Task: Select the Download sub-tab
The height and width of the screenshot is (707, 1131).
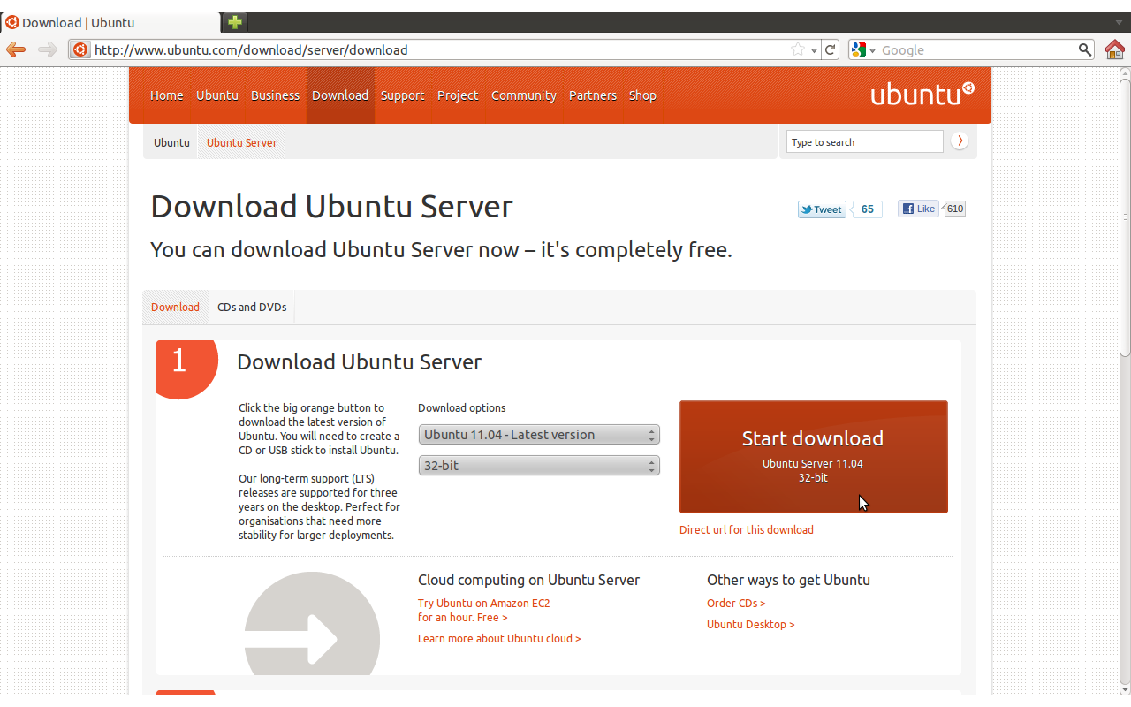Action: pos(175,308)
